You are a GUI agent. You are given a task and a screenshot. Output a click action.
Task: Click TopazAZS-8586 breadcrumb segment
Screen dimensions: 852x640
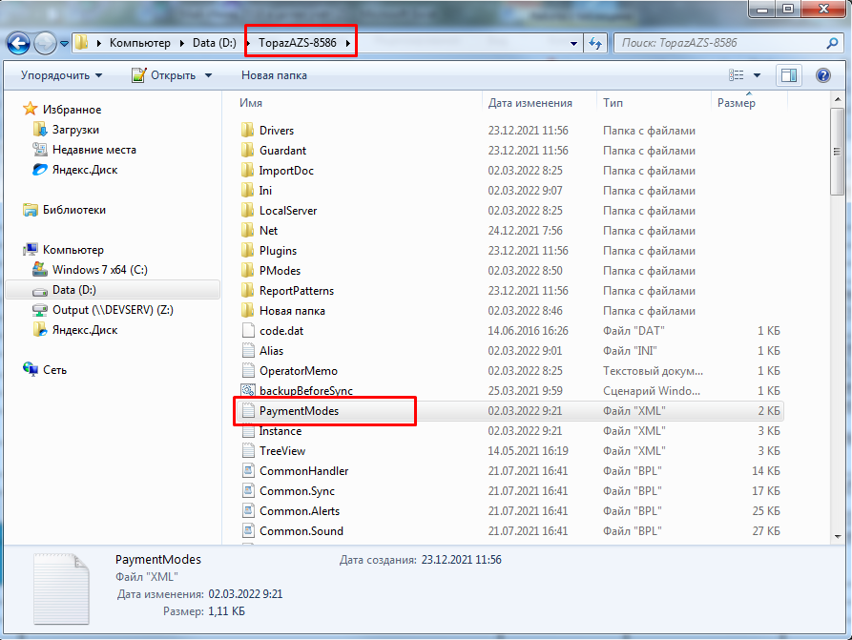point(298,43)
